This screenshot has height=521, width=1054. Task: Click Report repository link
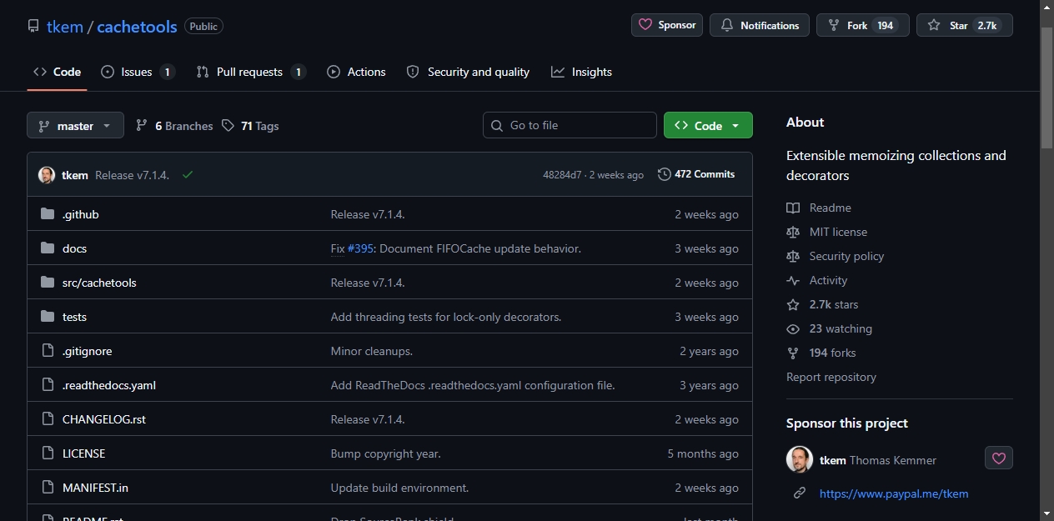coord(831,377)
